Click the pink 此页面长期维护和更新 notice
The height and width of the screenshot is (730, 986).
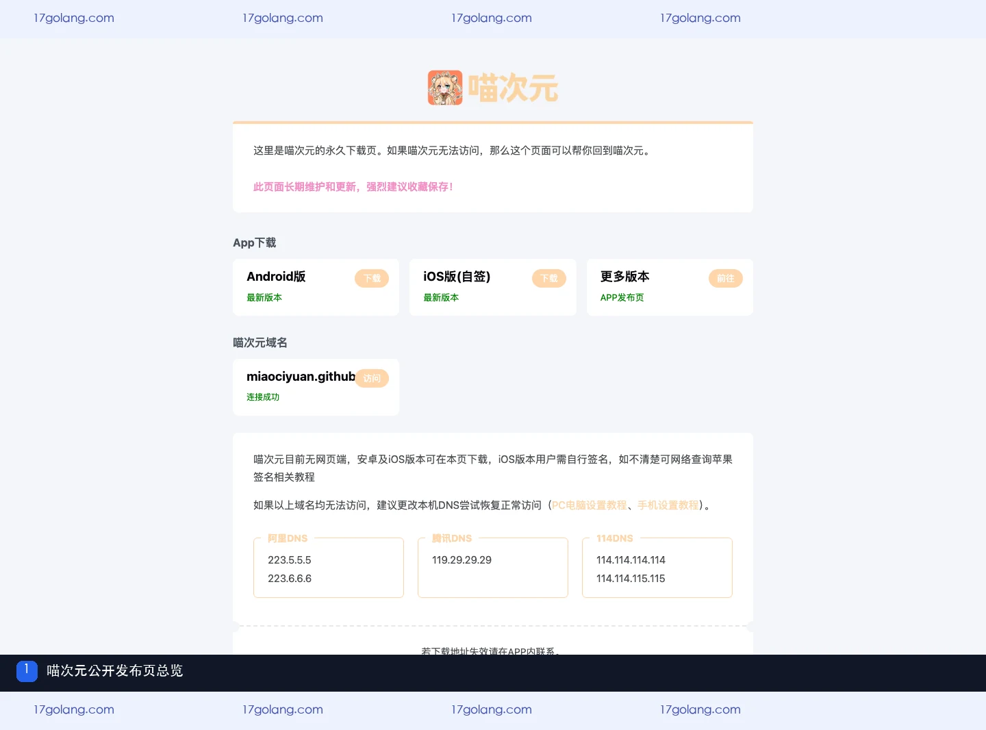(353, 187)
